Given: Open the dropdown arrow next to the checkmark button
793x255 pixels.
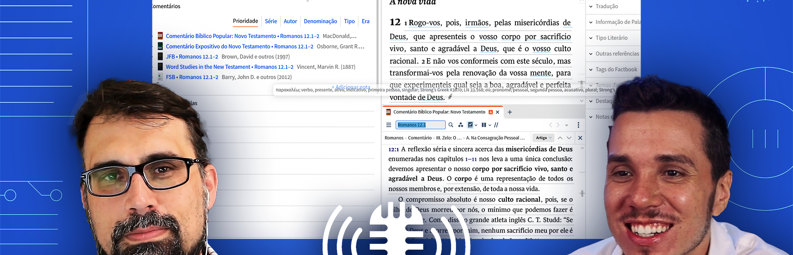Looking at the screenshot, I should (x=476, y=125).
